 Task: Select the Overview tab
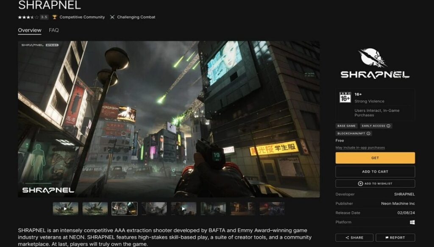(x=29, y=30)
